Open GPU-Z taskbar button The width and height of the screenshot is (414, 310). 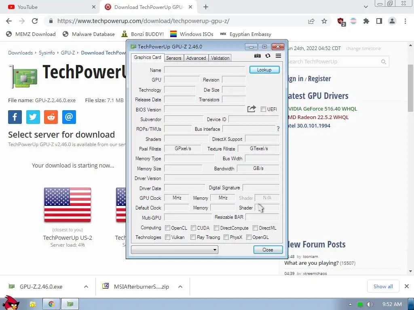(x=70, y=304)
